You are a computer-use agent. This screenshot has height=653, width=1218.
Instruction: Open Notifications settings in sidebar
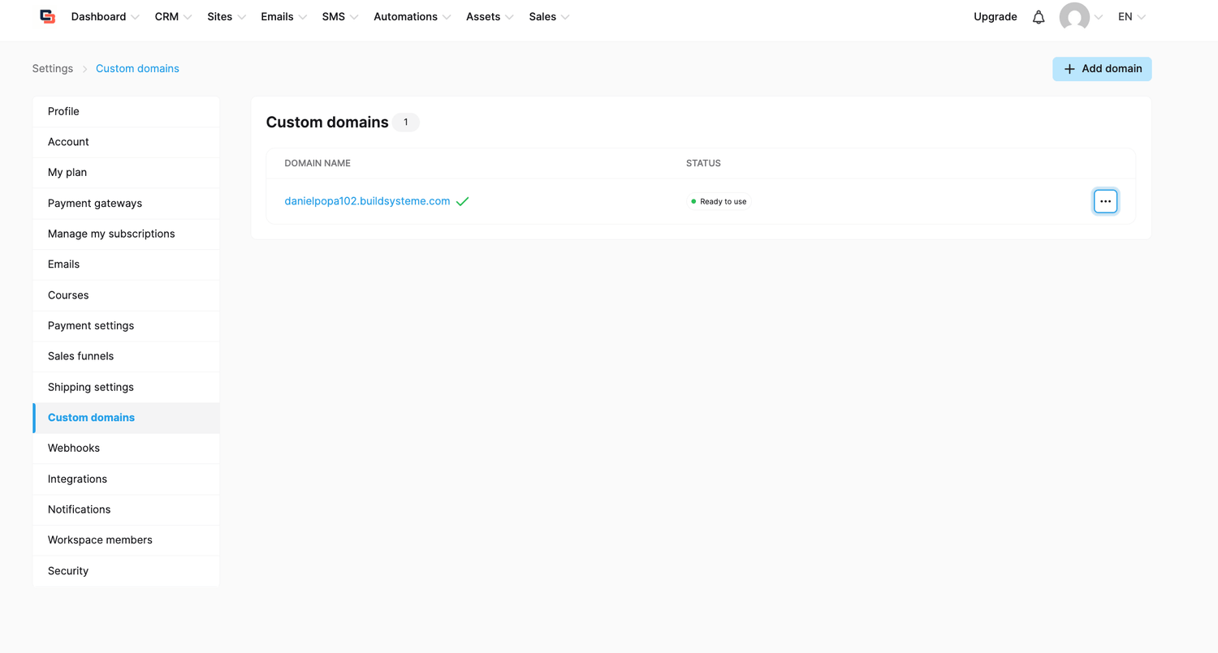[126, 509]
